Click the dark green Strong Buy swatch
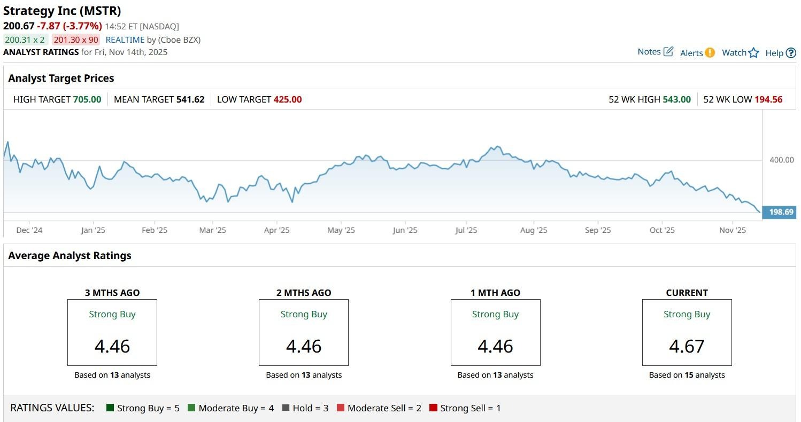This screenshot has width=801, height=422. click(111, 408)
